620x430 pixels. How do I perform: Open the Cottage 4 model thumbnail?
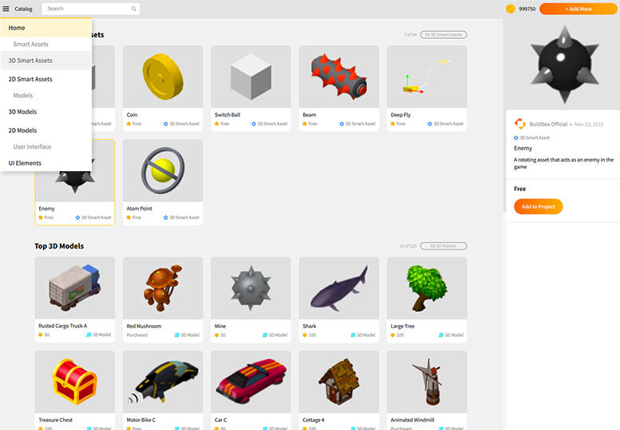339,382
